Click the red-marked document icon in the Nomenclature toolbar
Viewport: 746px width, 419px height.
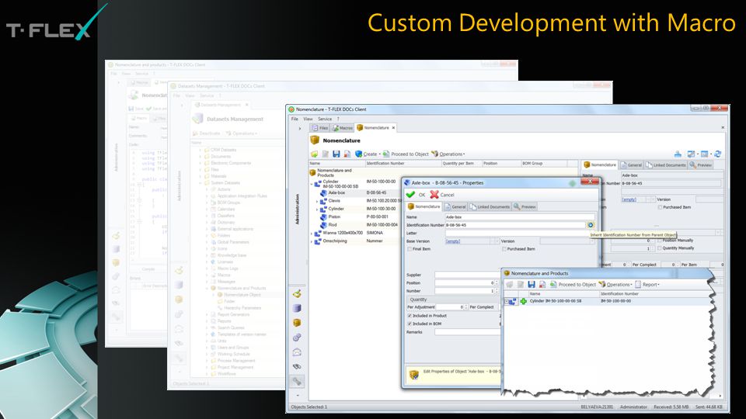(347, 154)
